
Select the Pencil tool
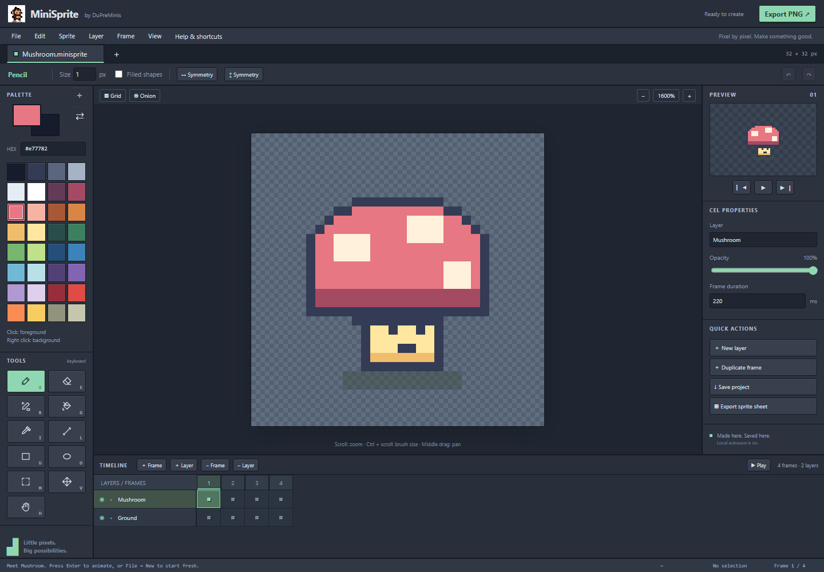click(x=26, y=381)
